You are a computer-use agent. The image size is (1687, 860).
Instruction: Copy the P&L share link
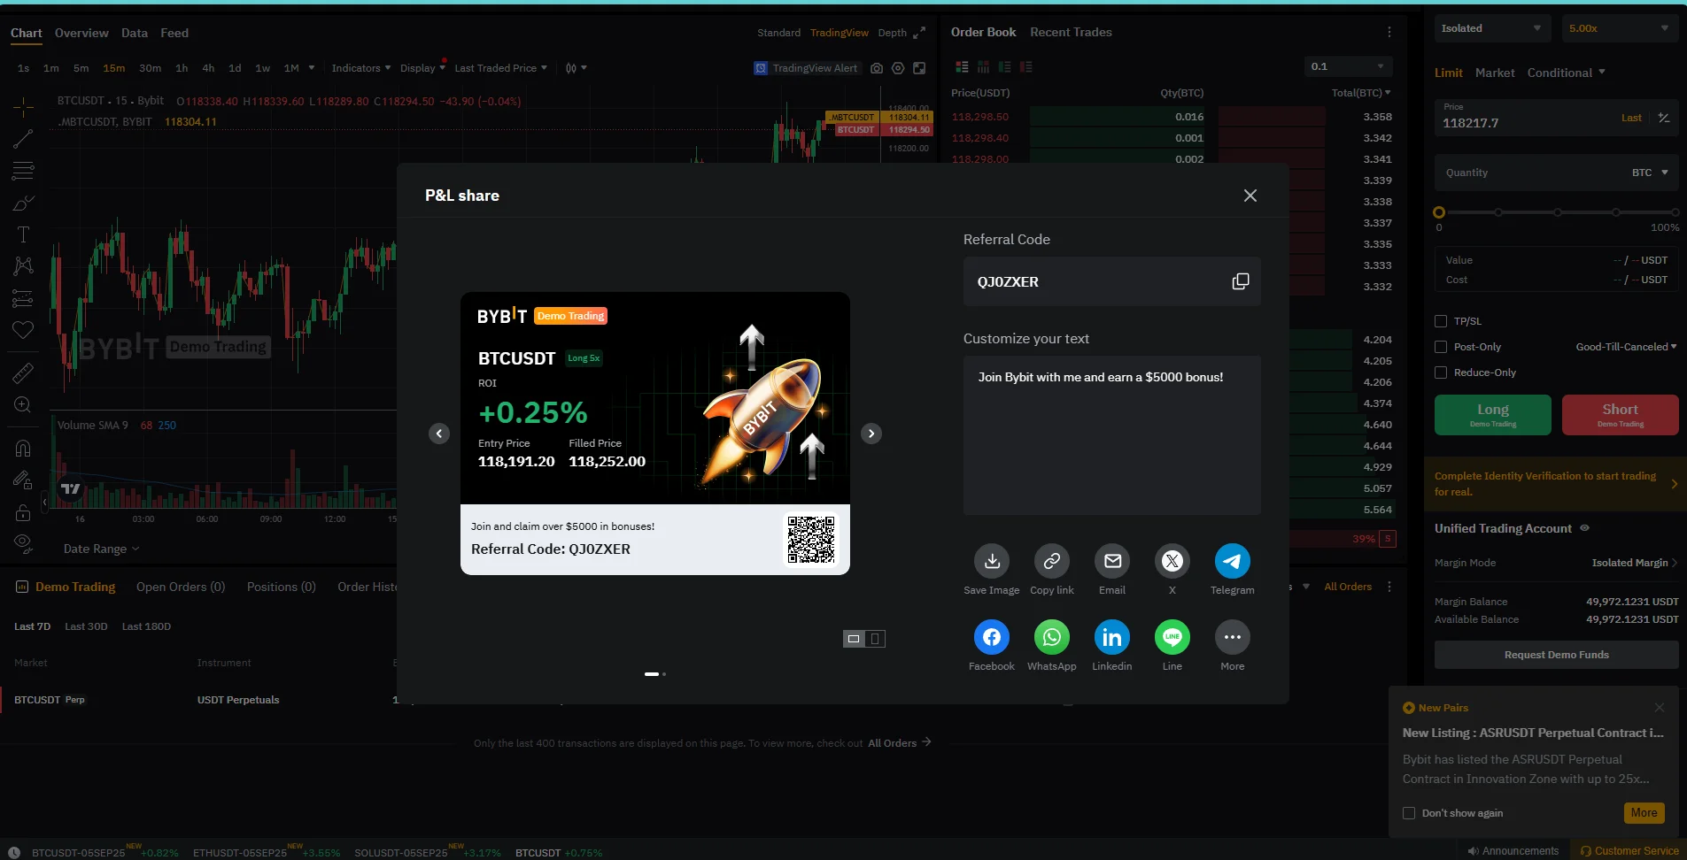(x=1052, y=561)
